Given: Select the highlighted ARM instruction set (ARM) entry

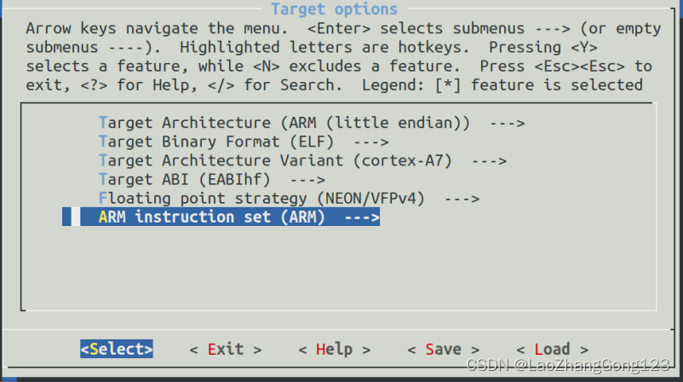Looking at the screenshot, I should tap(221, 217).
